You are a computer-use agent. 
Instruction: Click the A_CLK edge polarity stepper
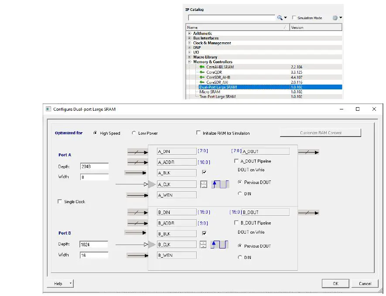pos(204,184)
